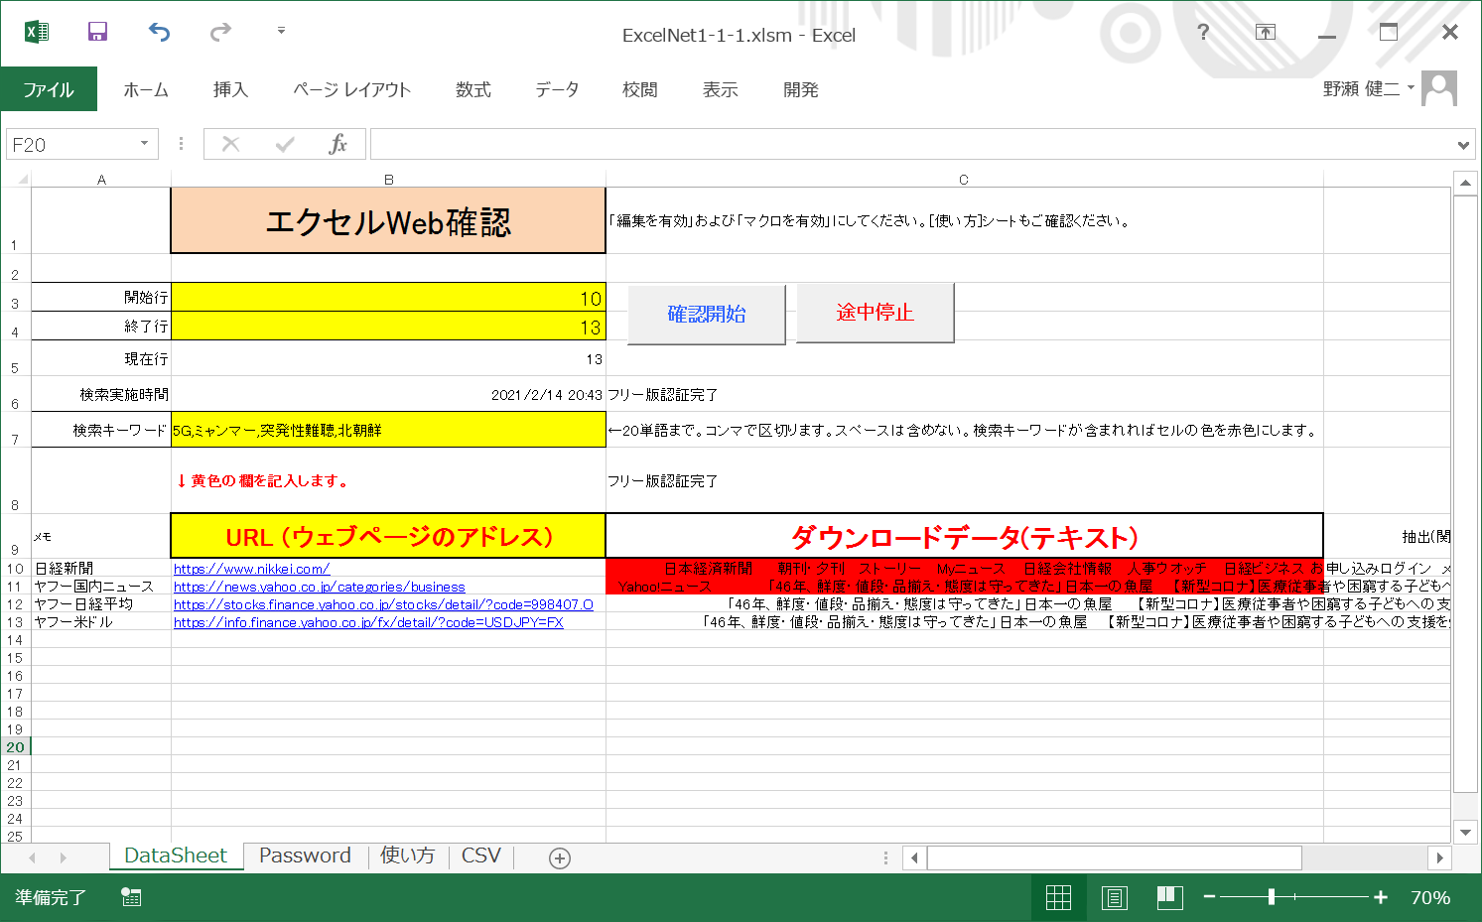Click the formula bar Enter checkmark

(x=285, y=145)
